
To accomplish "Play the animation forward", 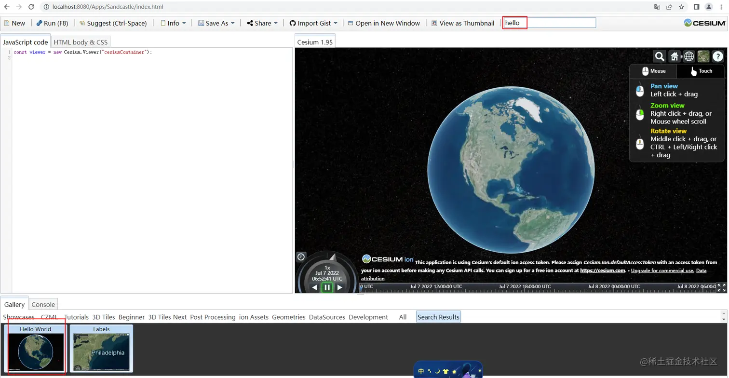I will pyautogui.click(x=340, y=287).
